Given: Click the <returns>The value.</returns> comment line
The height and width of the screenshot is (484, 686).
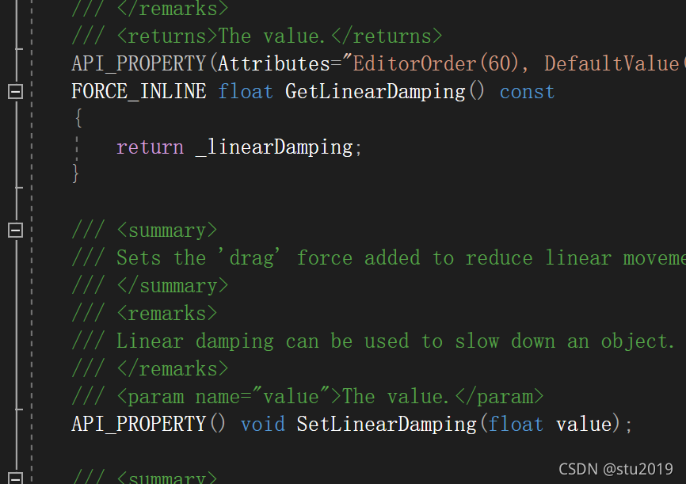Looking at the screenshot, I should tap(257, 36).
